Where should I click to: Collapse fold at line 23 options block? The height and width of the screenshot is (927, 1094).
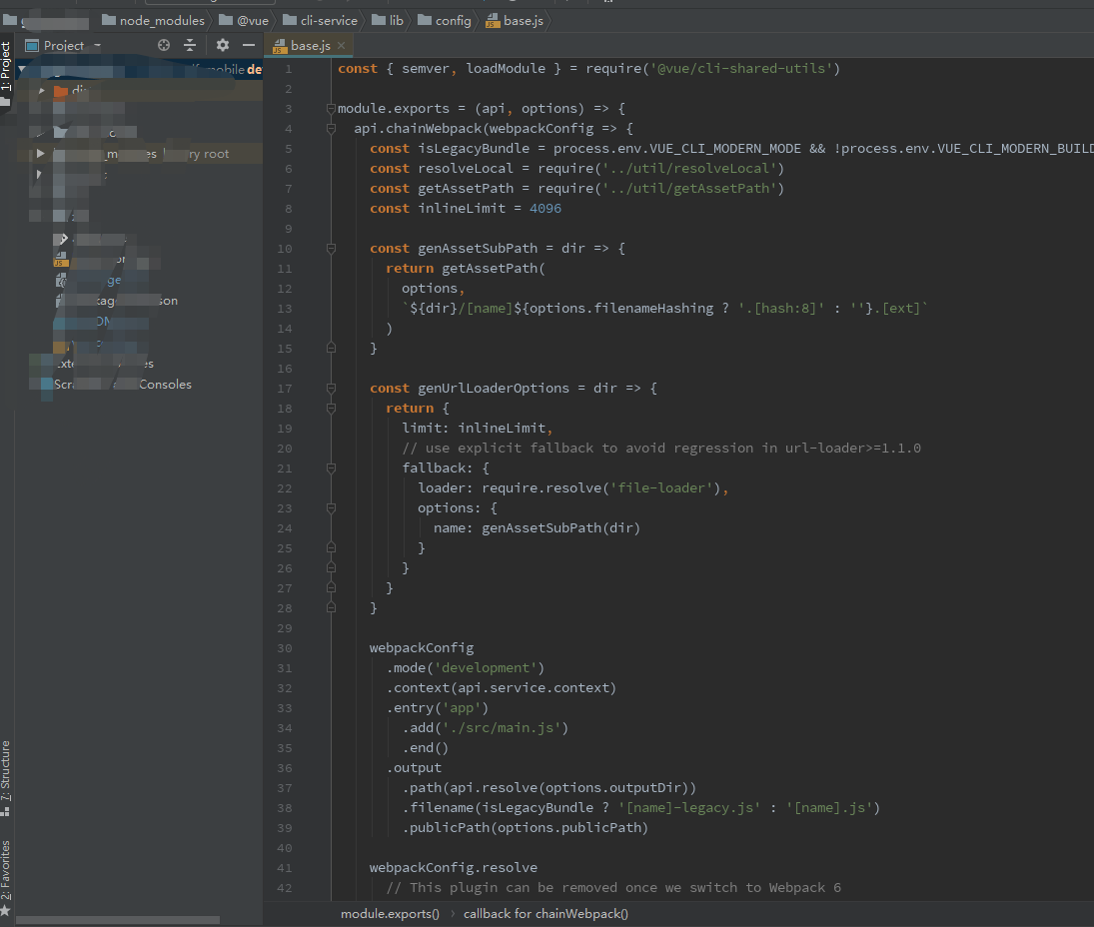click(x=332, y=508)
